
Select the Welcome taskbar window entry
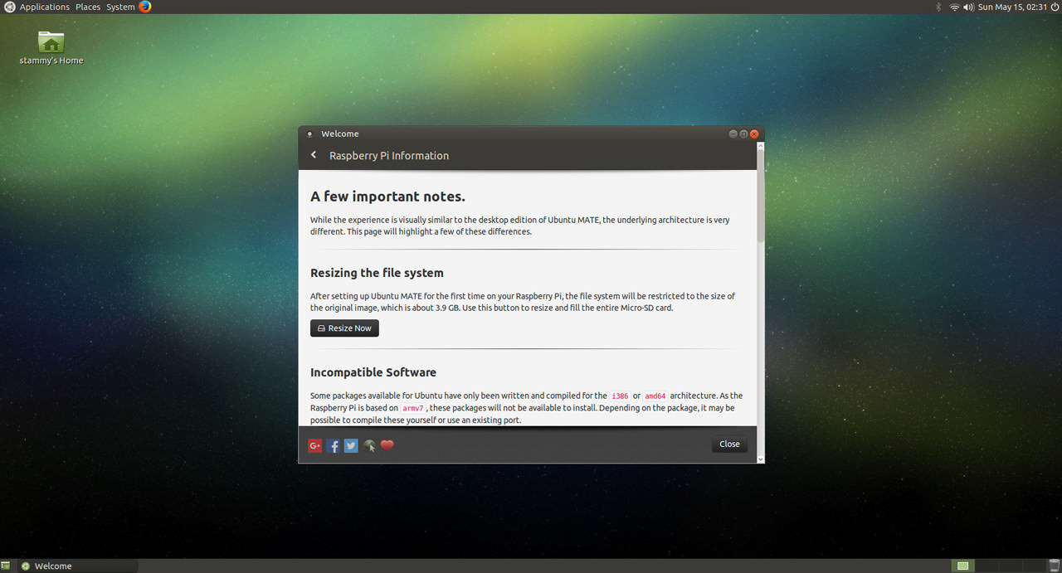(77, 566)
